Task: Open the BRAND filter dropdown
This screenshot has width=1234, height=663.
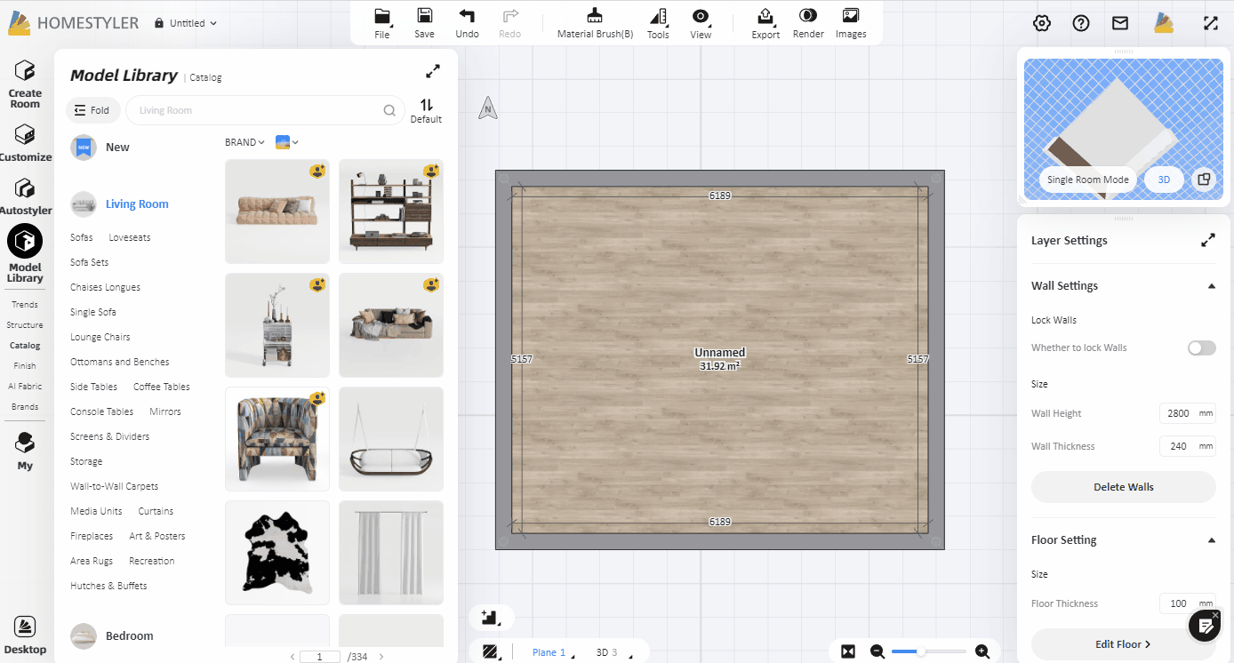Action: click(244, 142)
